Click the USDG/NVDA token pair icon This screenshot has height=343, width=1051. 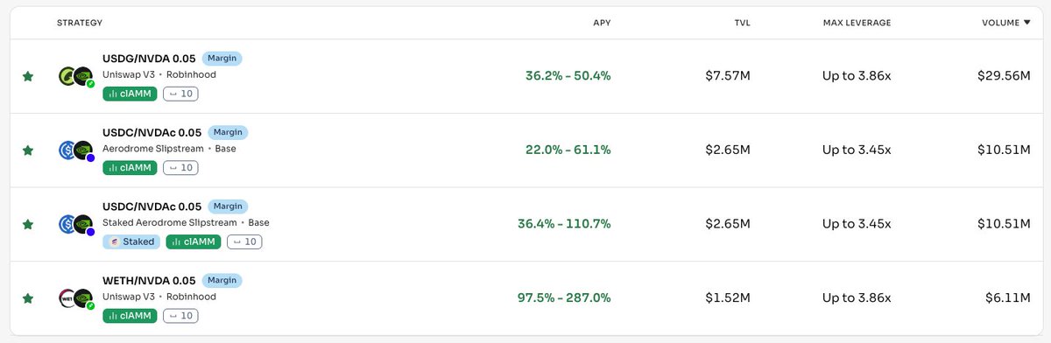point(76,77)
